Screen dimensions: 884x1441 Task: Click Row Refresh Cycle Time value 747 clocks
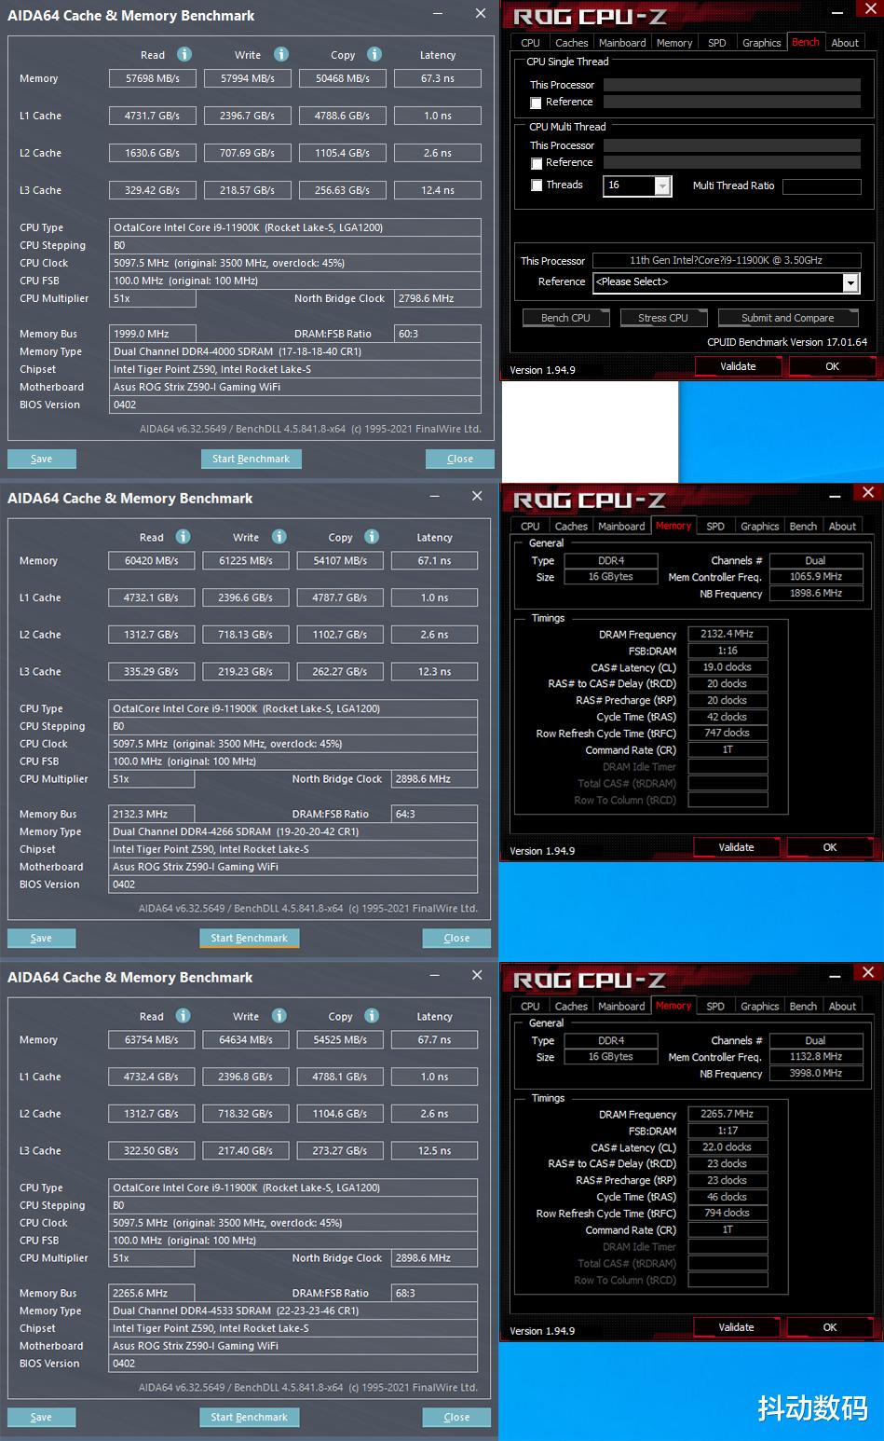(x=728, y=733)
